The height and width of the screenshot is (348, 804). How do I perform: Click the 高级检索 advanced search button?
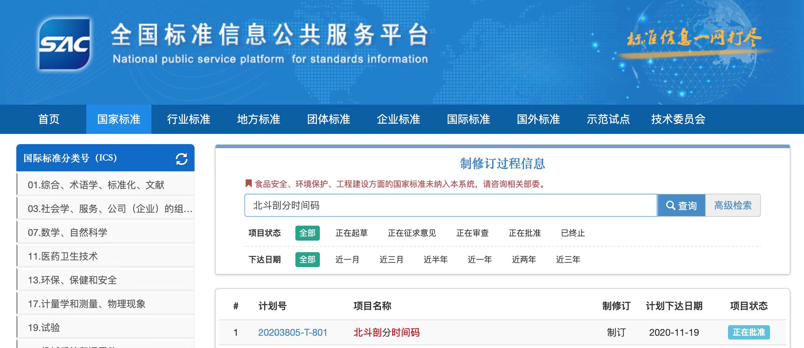click(733, 205)
